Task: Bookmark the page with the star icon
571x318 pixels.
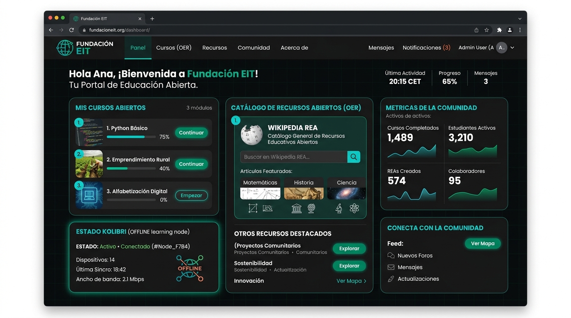Action: point(487,30)
